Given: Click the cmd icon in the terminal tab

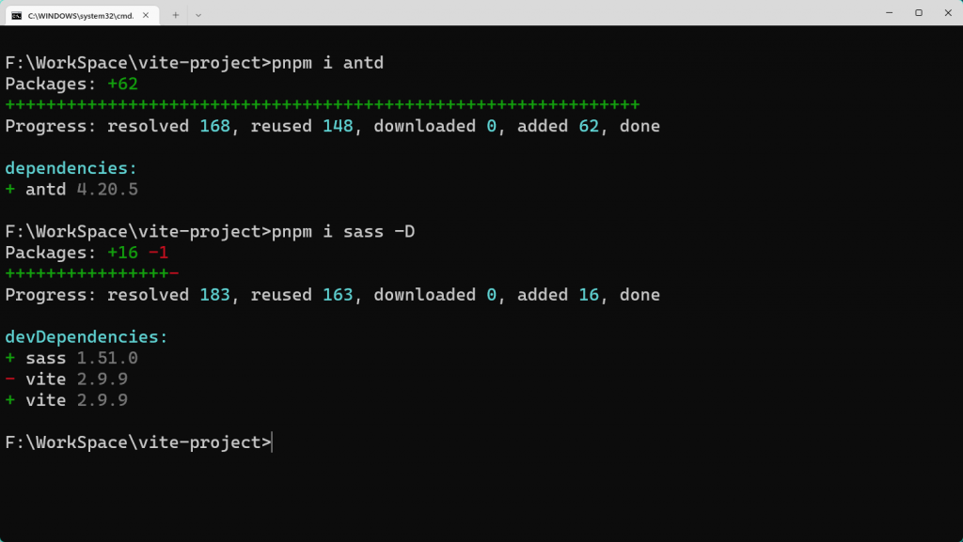Looking at the screenshot, I should tap(17, 14).
